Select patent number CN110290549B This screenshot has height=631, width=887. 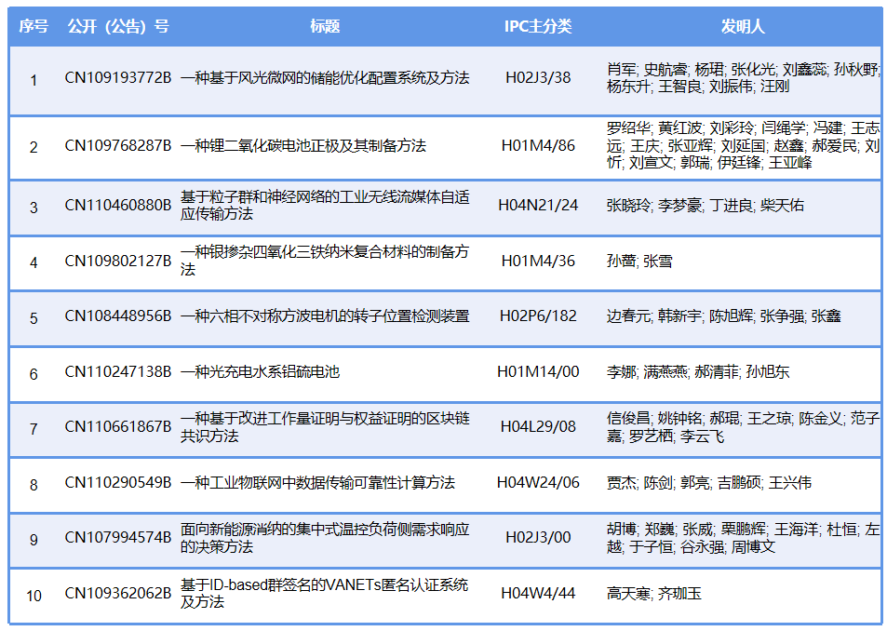117,482
